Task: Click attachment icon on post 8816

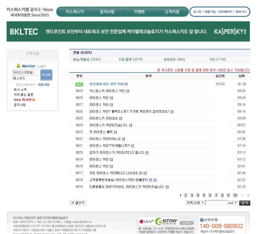Action: click(x=150, y=180)
